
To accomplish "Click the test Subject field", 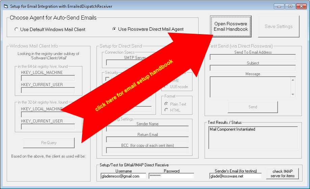I will (253, 68).
